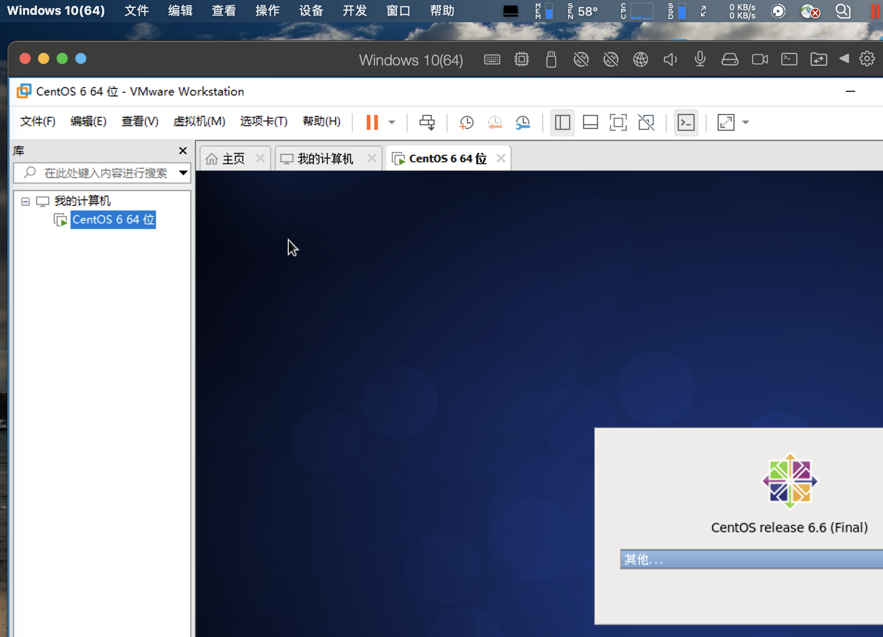Close the 主页 tab
883x637 pixels.
coord(260,158)
